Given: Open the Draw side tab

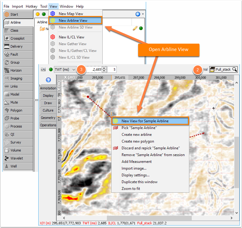Looking at the screenshot, I should (48, 103).
